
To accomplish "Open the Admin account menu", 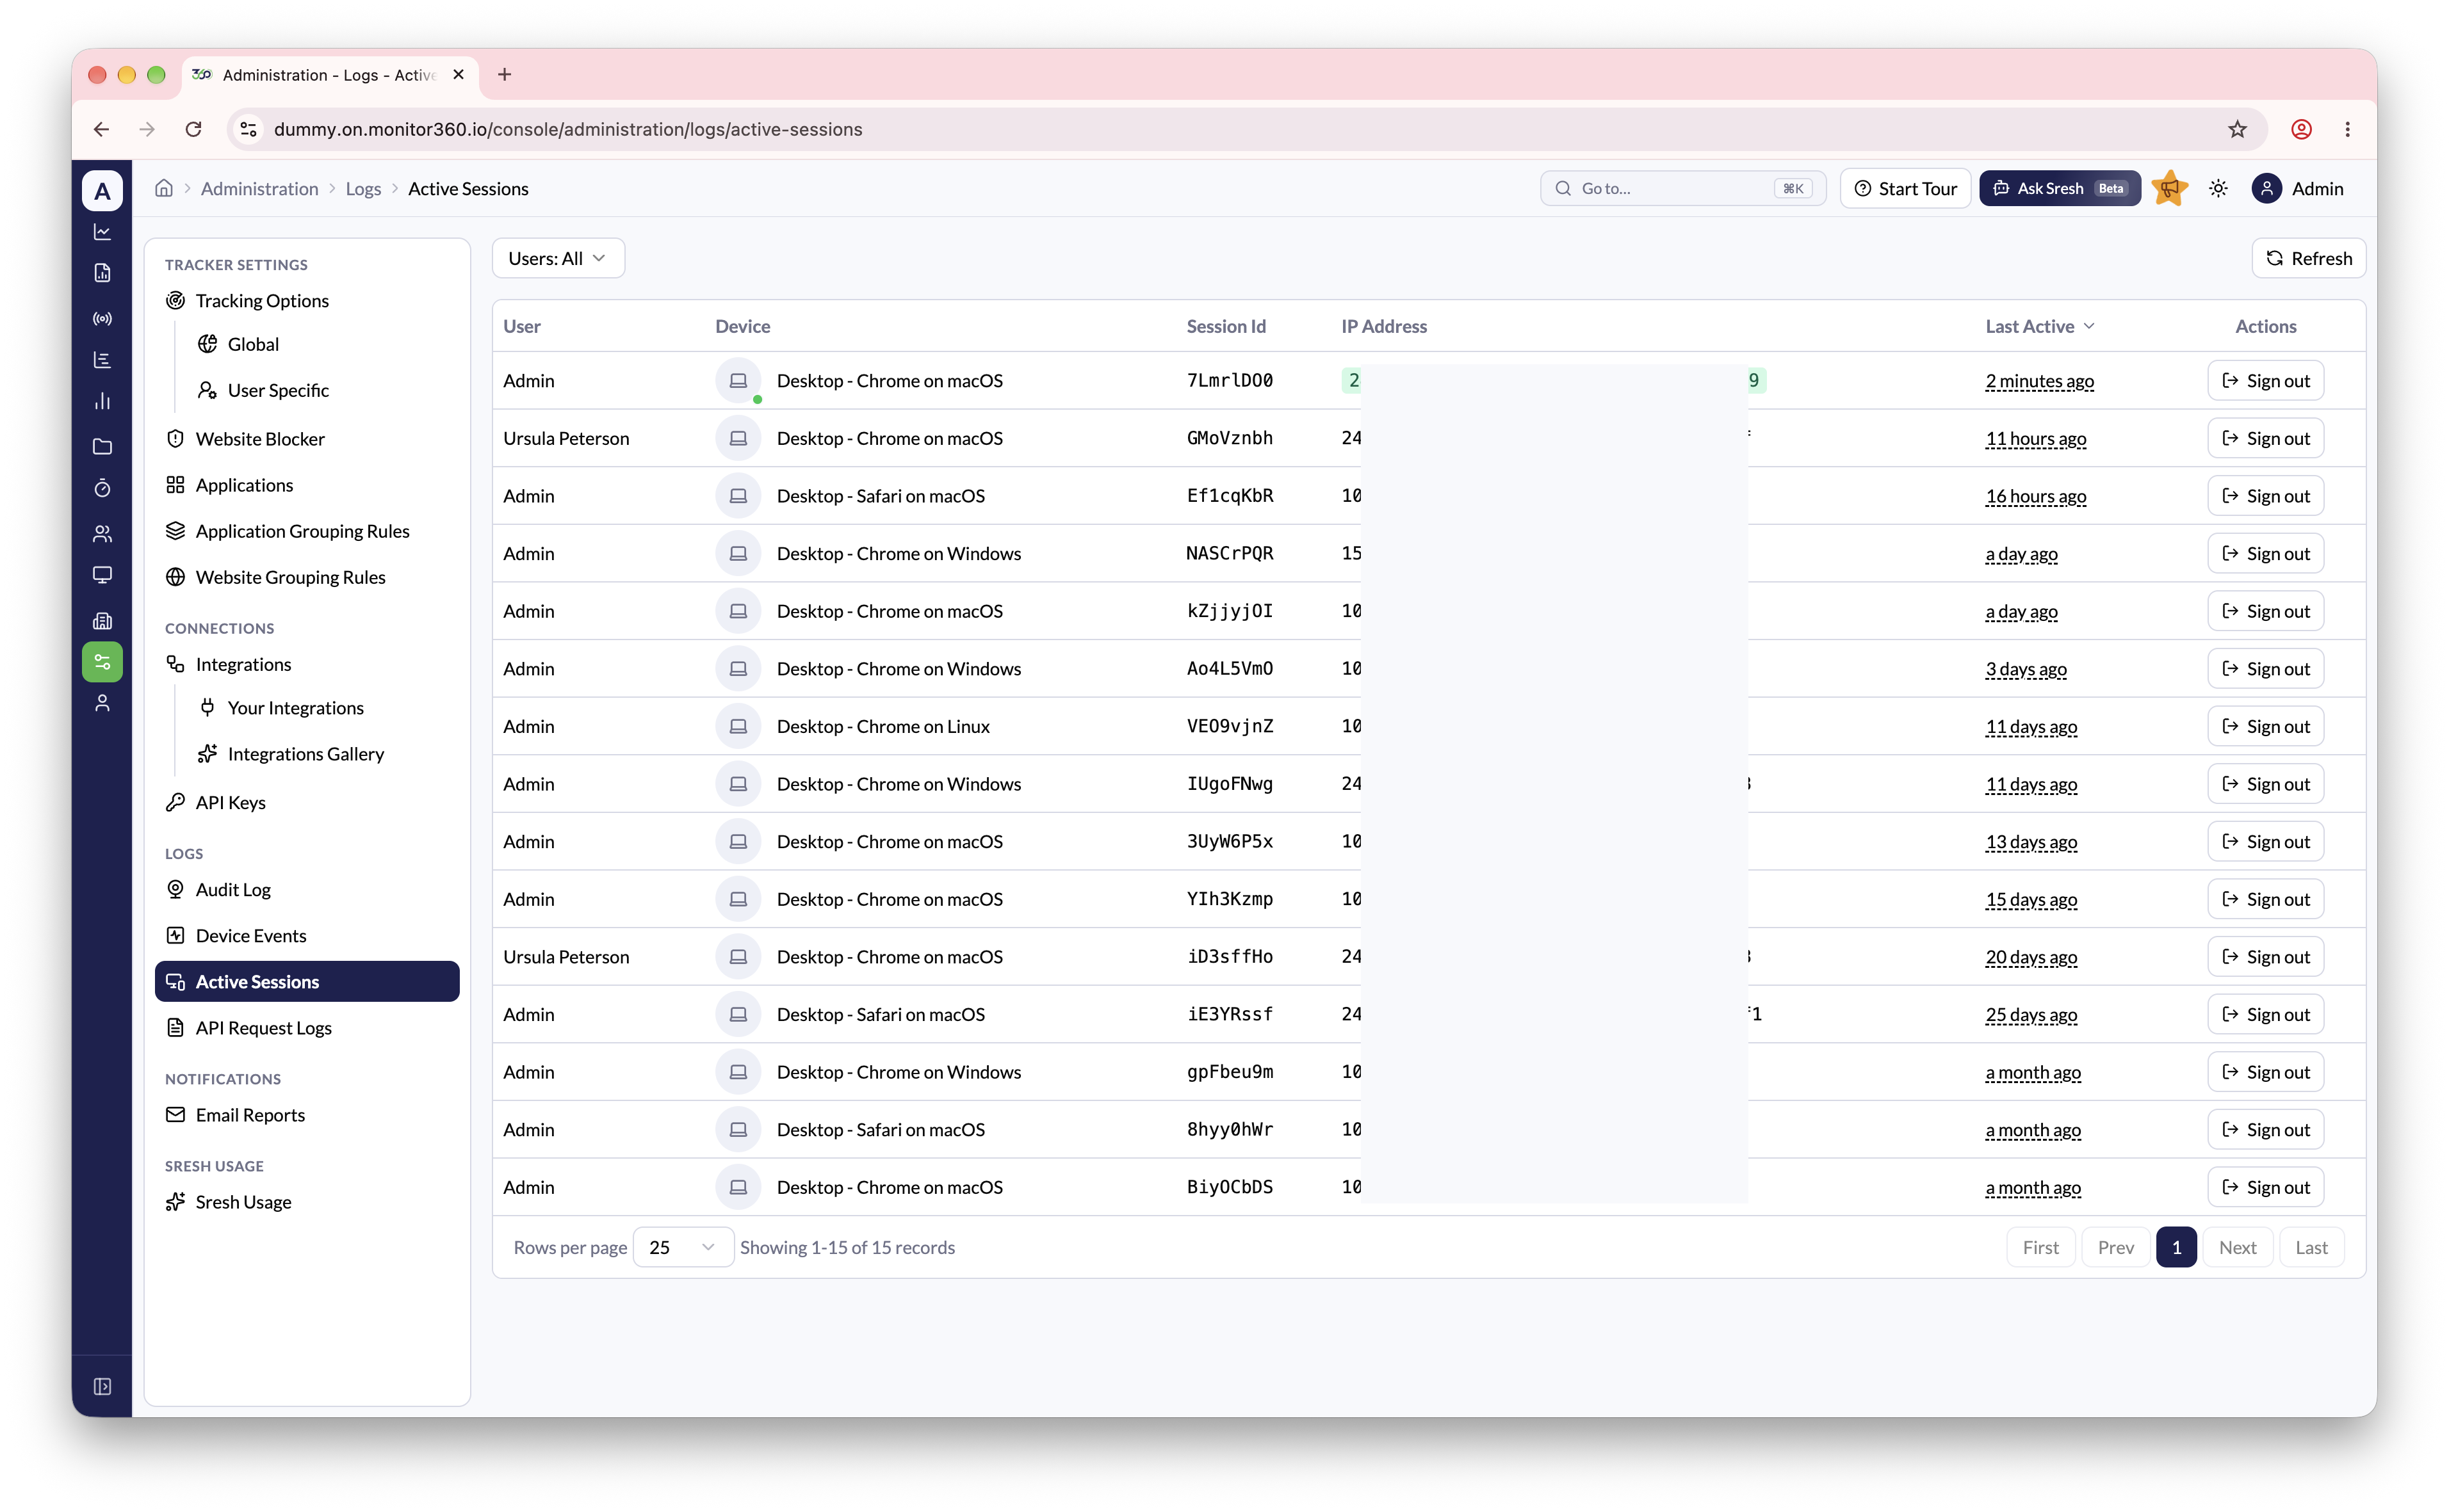I will pyautogui.click(x=2298, y=188).
